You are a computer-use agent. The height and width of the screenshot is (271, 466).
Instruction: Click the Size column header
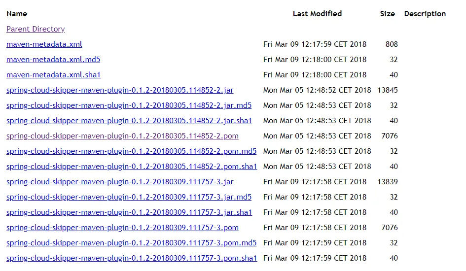pos(388,14)
